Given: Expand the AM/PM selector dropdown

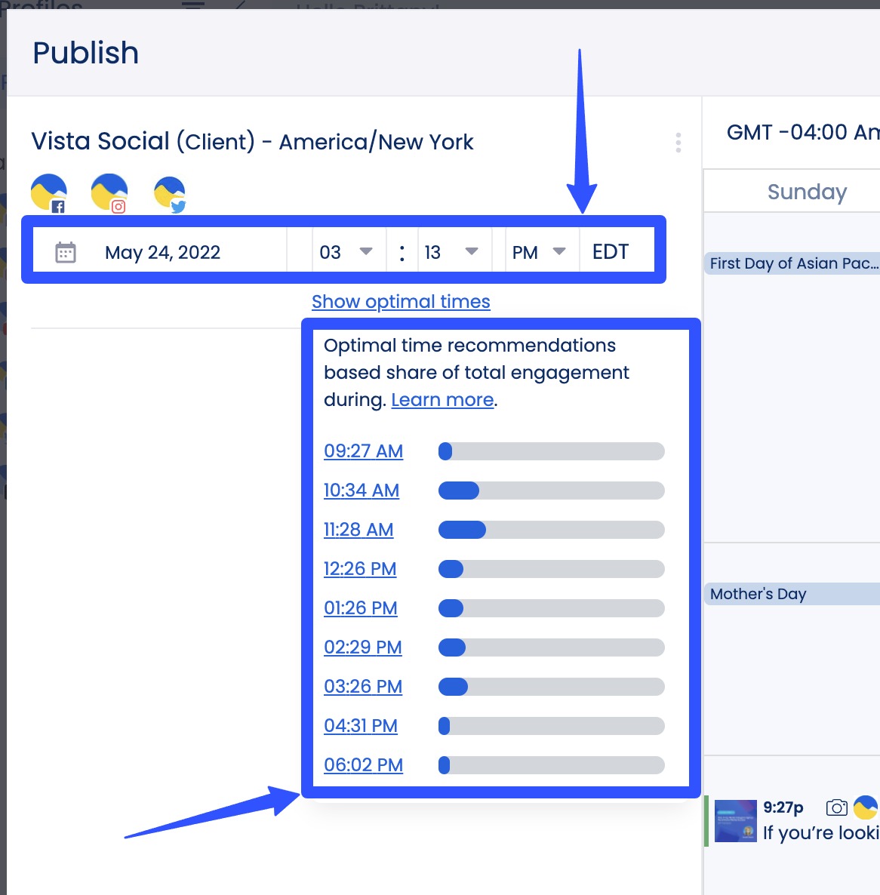Looking at the screenshot, I should tap(539, 252).
